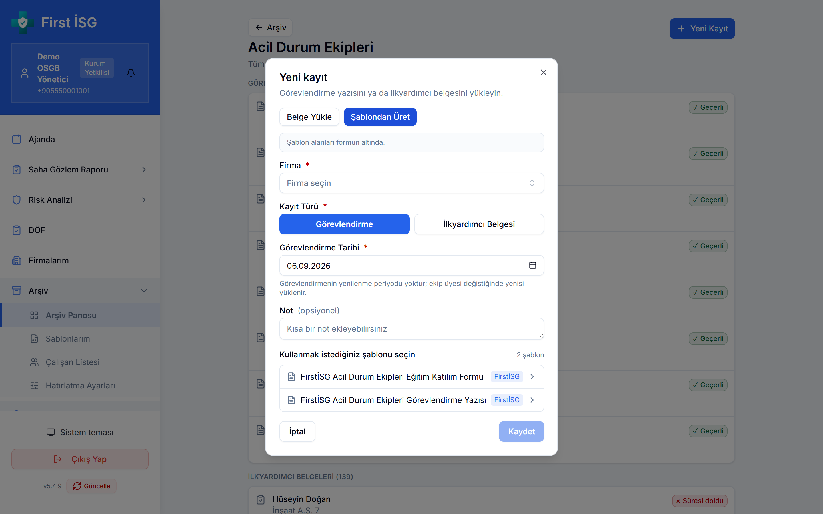
Task: Click the Yeni Kayıt button
Action: [x=702, y=29]
